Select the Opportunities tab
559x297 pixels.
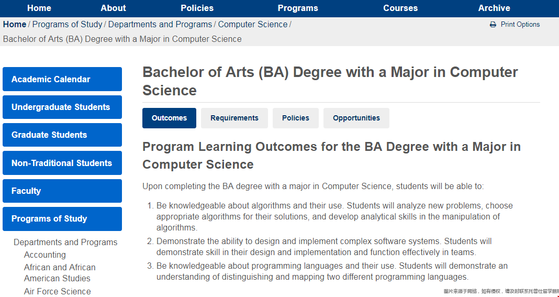coord(356,118)
